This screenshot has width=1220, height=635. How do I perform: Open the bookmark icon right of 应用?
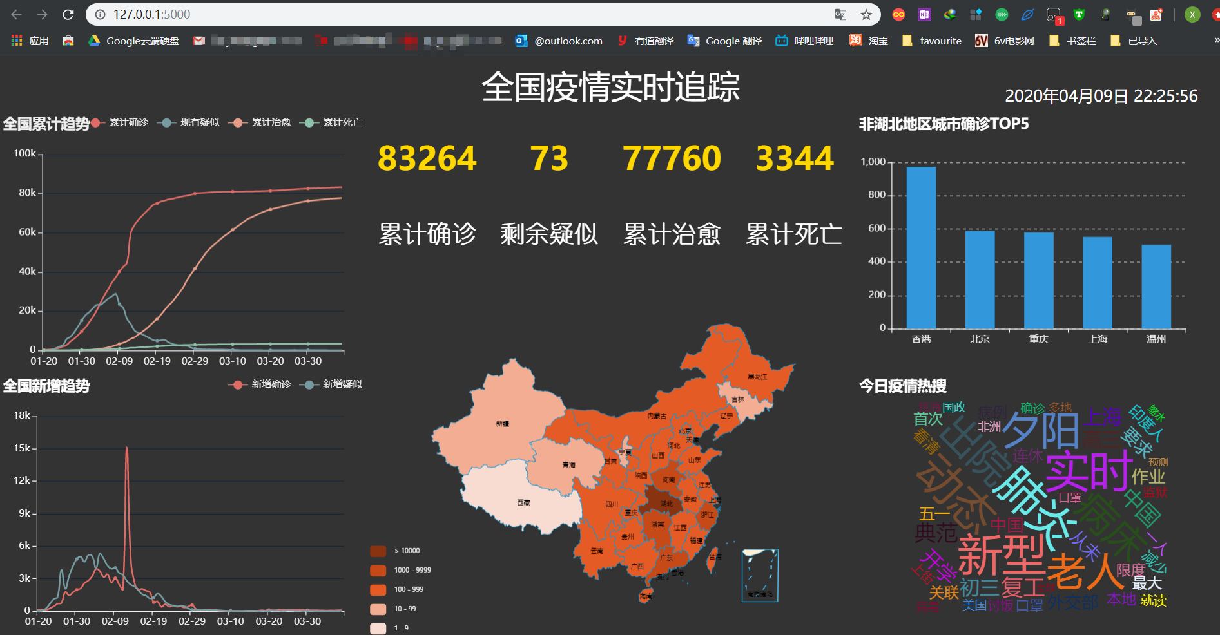click(x=68, y=41)
